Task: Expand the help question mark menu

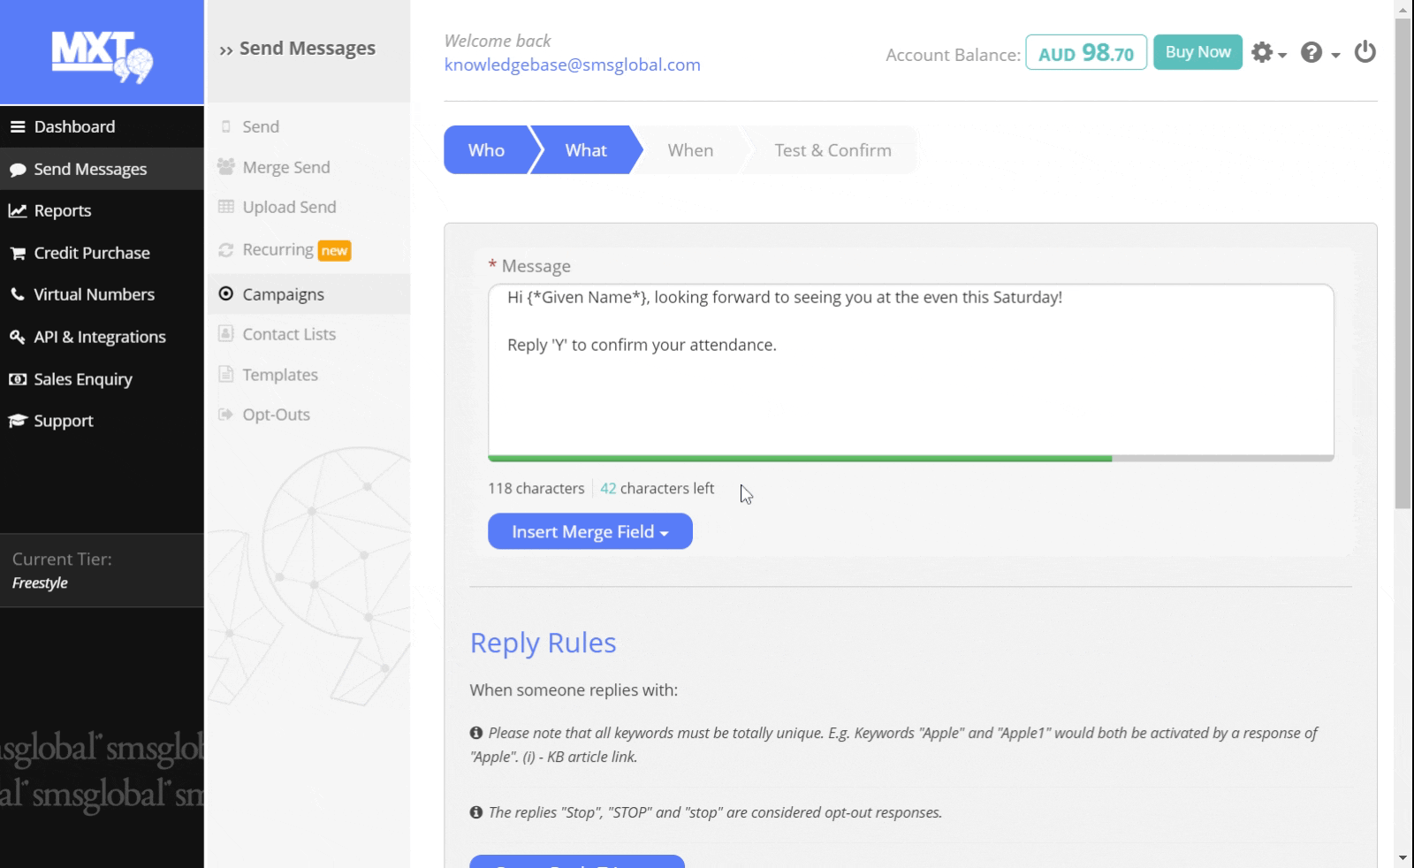Action: 1319,53
